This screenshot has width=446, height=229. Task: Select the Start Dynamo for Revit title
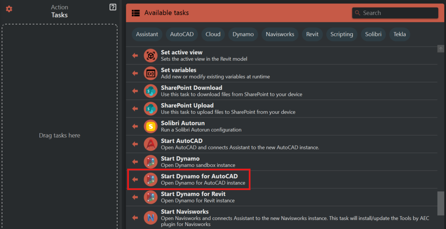coord(193,194)
